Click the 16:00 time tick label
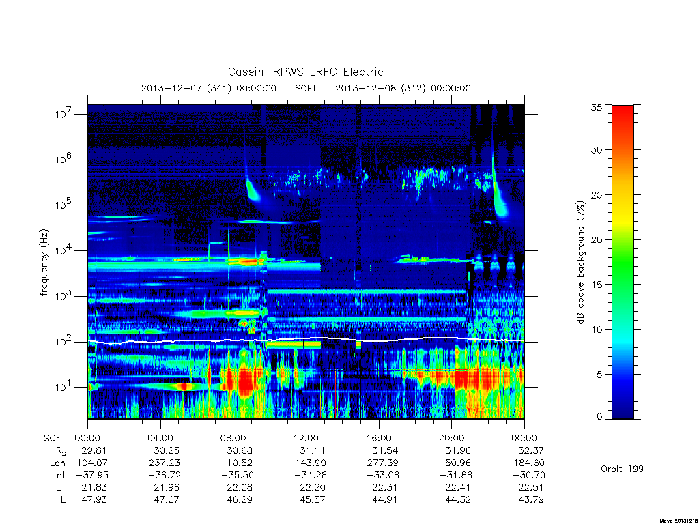The width and height of the screenshot is (699, 524). (379, 438)
